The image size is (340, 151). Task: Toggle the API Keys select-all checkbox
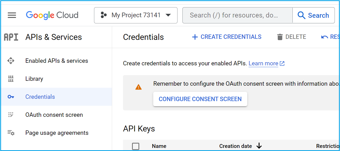pyautogui.click(x=136, y=146)
